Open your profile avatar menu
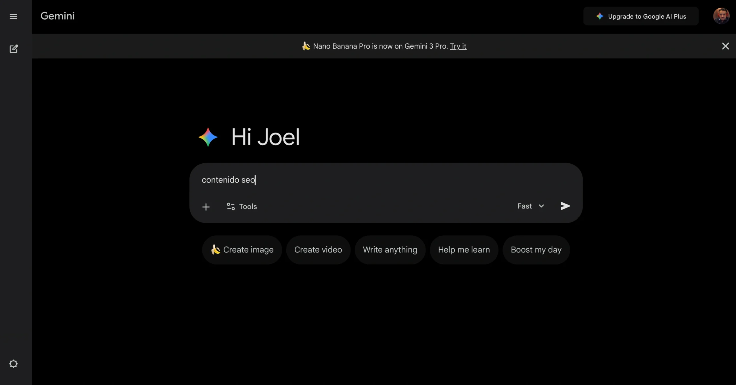The width and height of the screenshot is (736, 385). click(722, 16)
